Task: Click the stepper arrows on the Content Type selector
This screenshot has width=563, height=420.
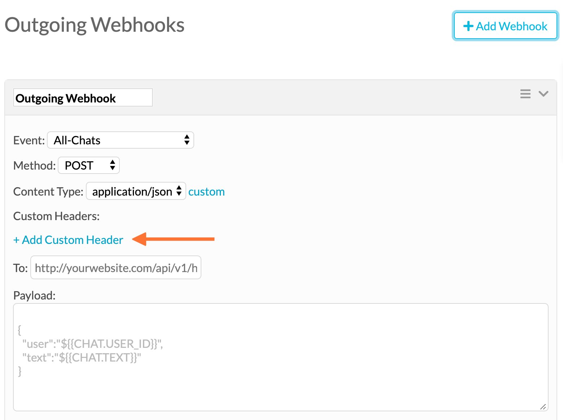Action: [x=179, y=191]
